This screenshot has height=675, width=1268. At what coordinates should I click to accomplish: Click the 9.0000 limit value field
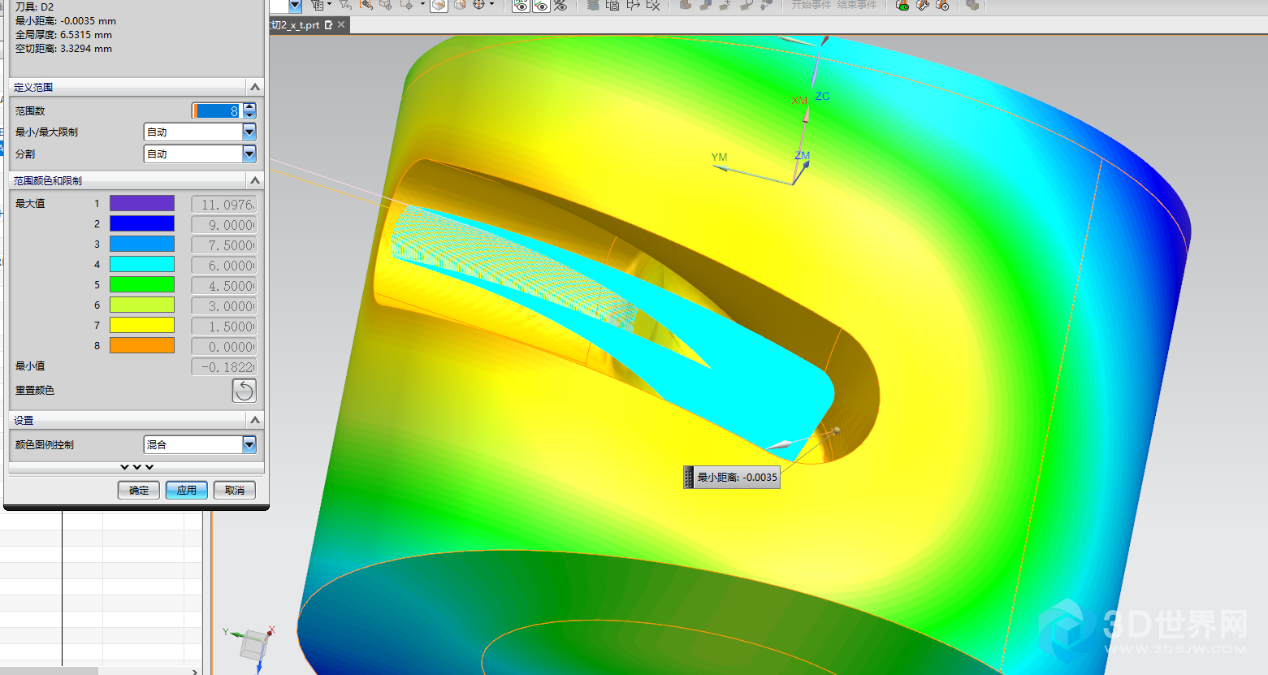[224, 225]
